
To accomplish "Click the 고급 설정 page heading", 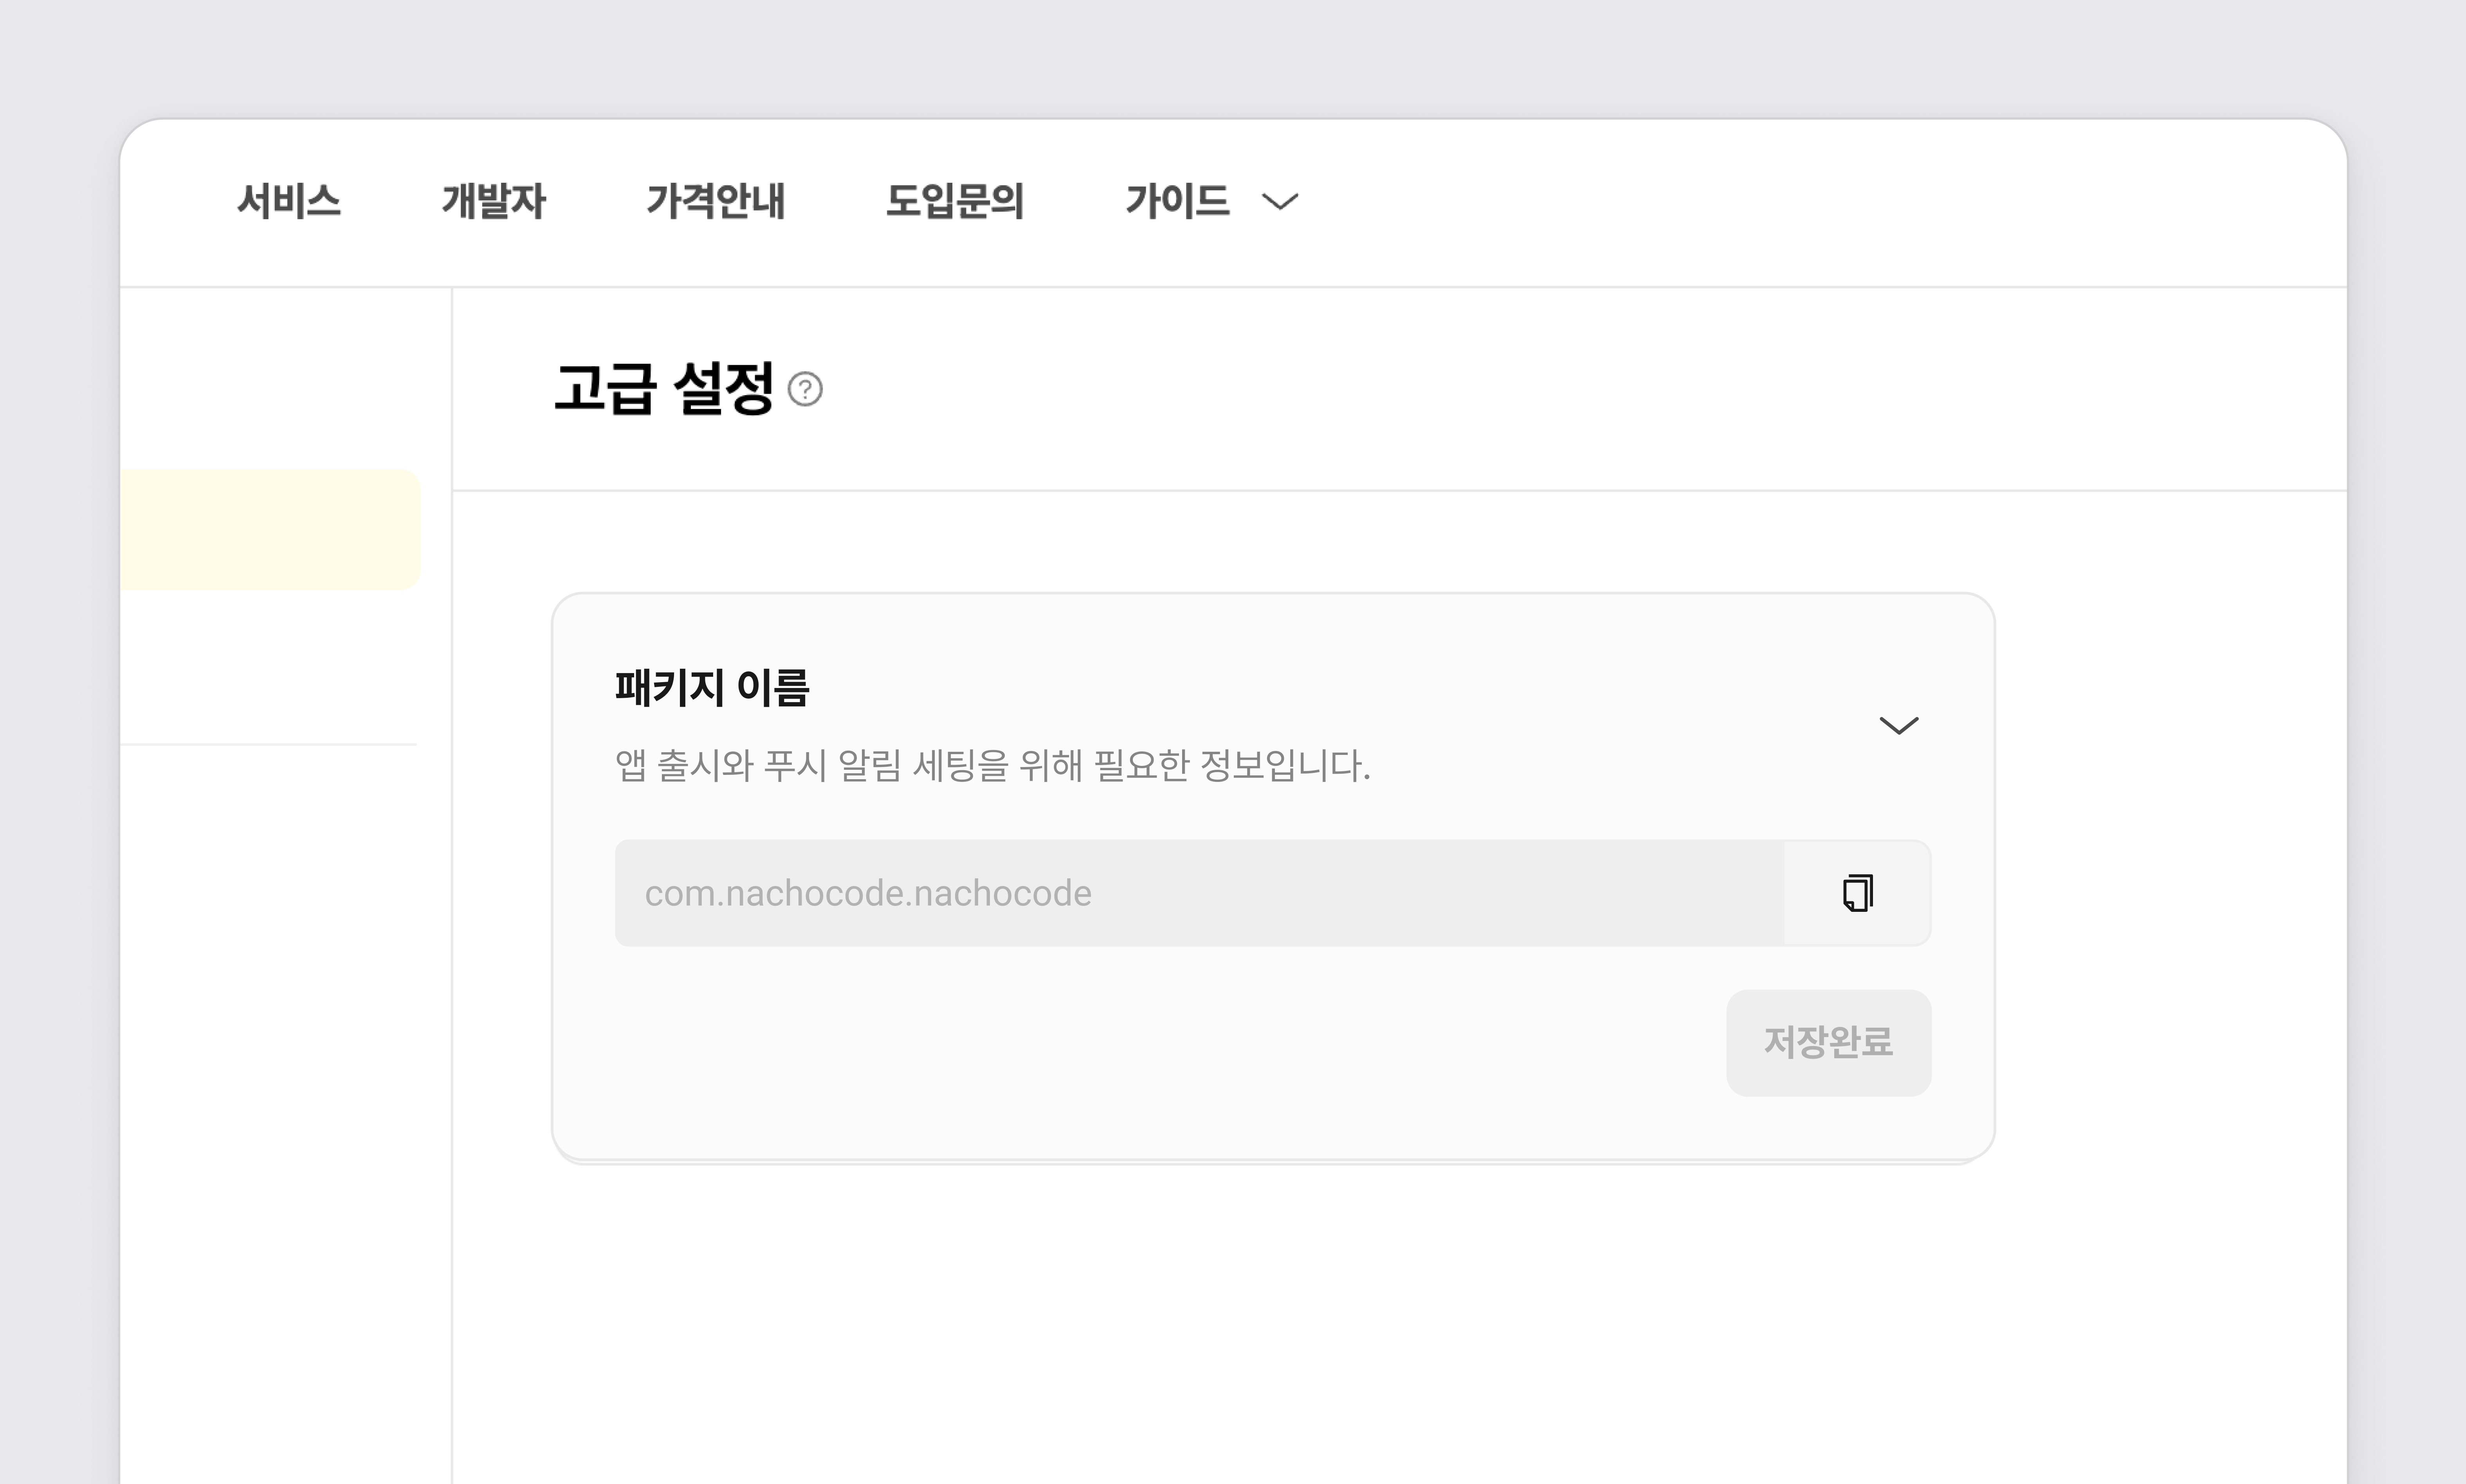I will pos(664,389).
